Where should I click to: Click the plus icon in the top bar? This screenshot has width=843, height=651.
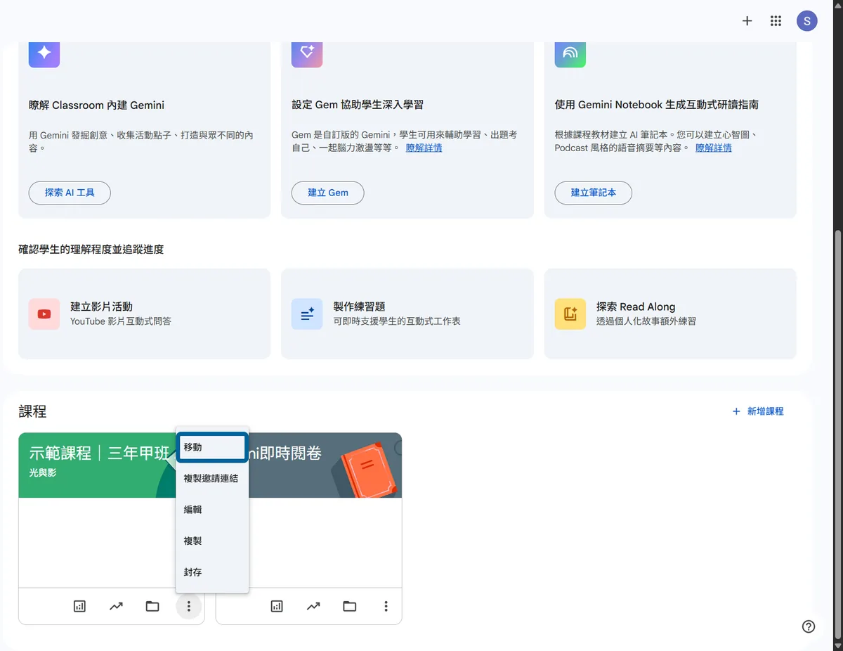point(747,21)
